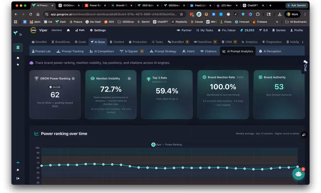Open the extensions puzzle icon

click(258, 14)
